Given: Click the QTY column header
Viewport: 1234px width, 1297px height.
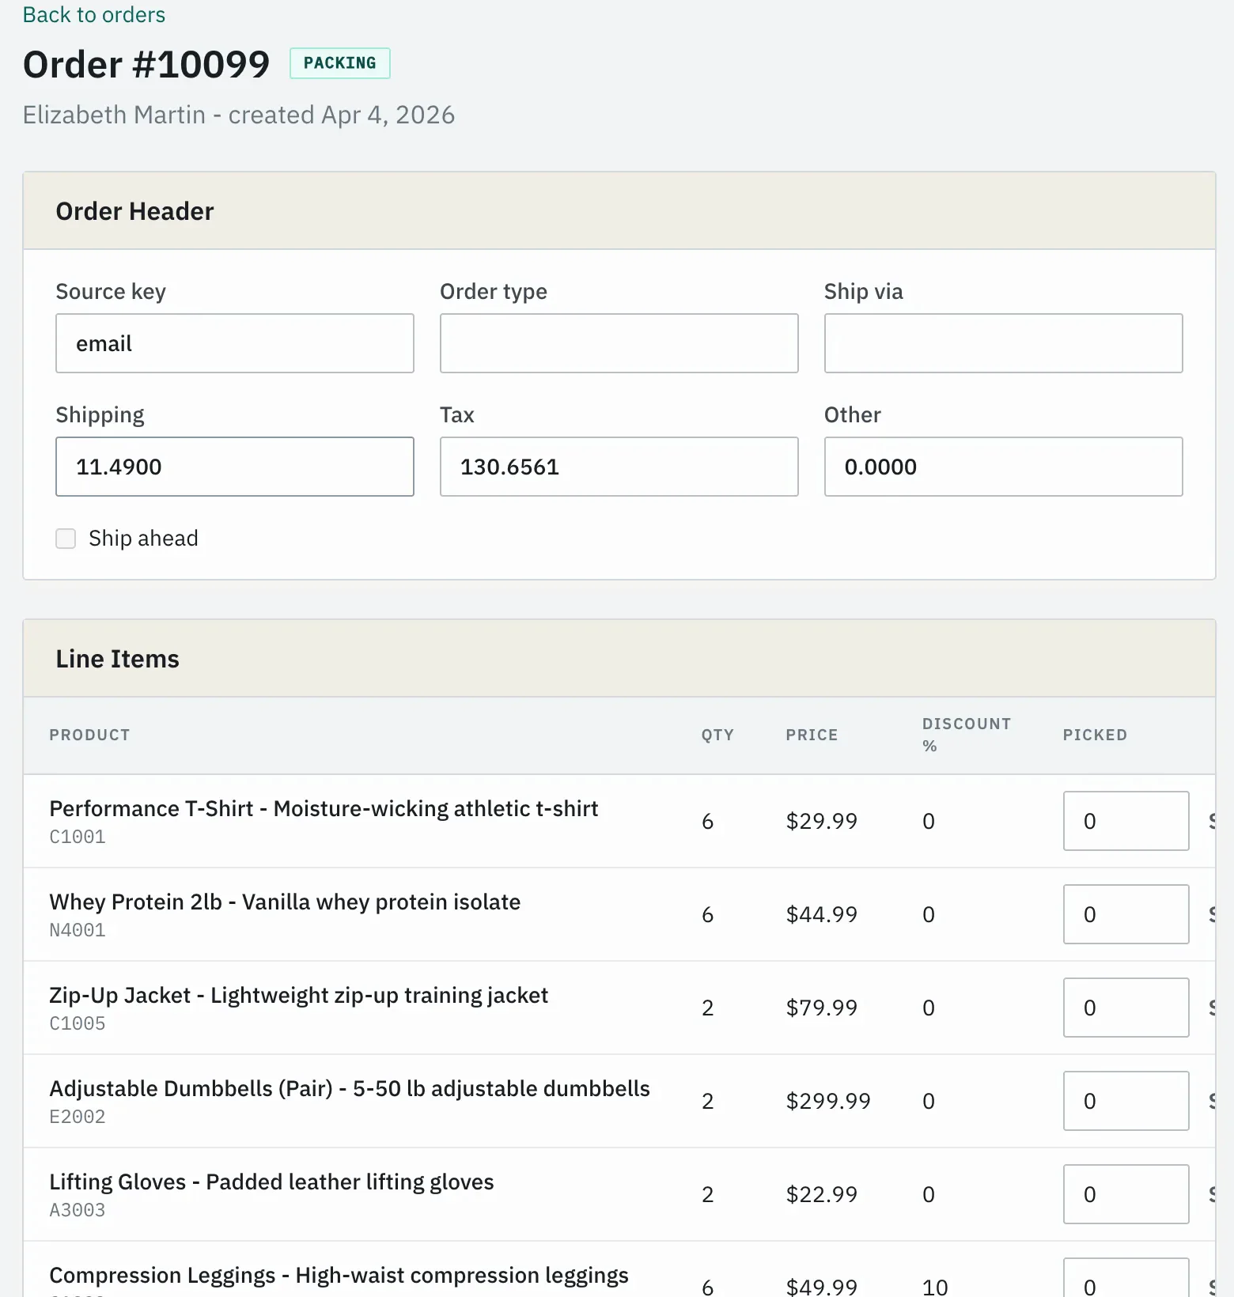Looking at the screenshot, I should [x=717, y=735].
